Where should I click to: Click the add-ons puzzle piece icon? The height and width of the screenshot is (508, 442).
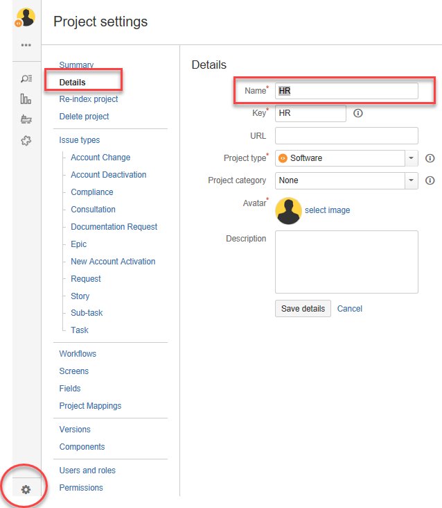point(26,140)
